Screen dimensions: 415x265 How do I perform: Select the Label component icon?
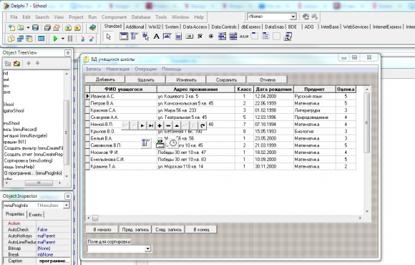(157, 37)
